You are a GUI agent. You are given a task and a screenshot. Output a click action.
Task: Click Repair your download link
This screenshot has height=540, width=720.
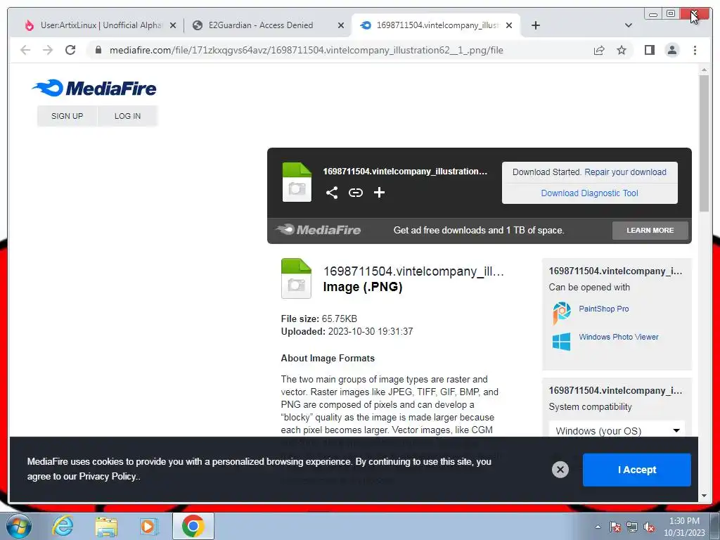pos(625,172)
